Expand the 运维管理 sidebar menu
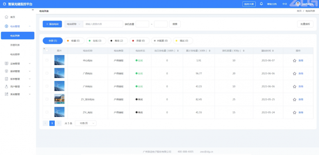The height and width of the screenshot is (155, 319). pos(18,64)
